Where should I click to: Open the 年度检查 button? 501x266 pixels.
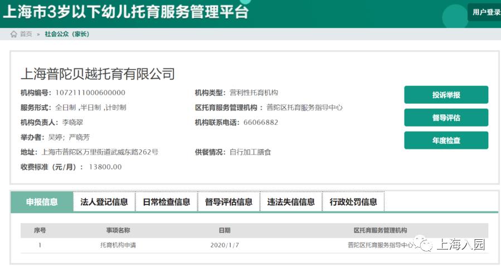(x=446, y=141)
